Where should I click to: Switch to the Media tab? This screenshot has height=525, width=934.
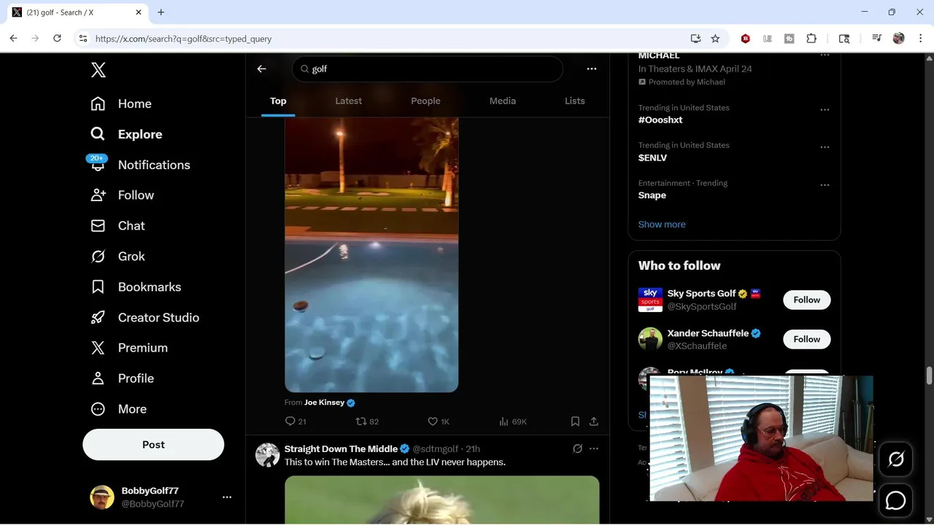503,101
